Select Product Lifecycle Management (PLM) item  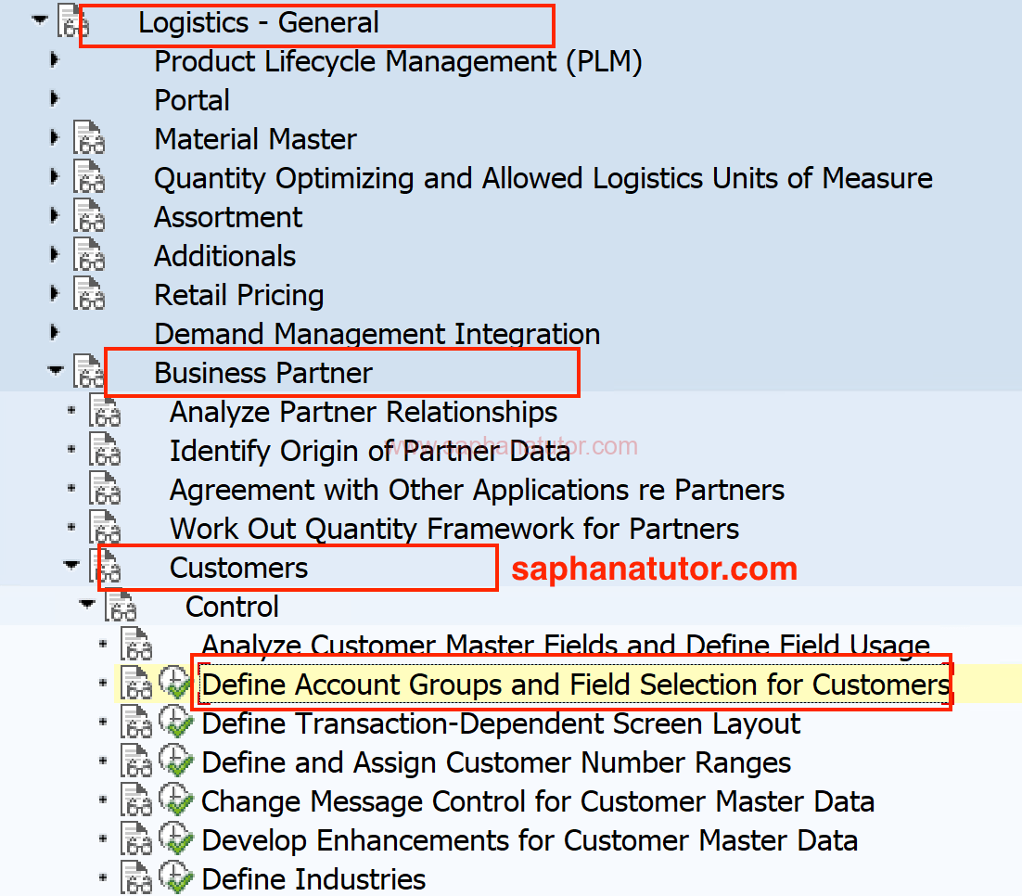pyautogui.click(x=398, y=62)
